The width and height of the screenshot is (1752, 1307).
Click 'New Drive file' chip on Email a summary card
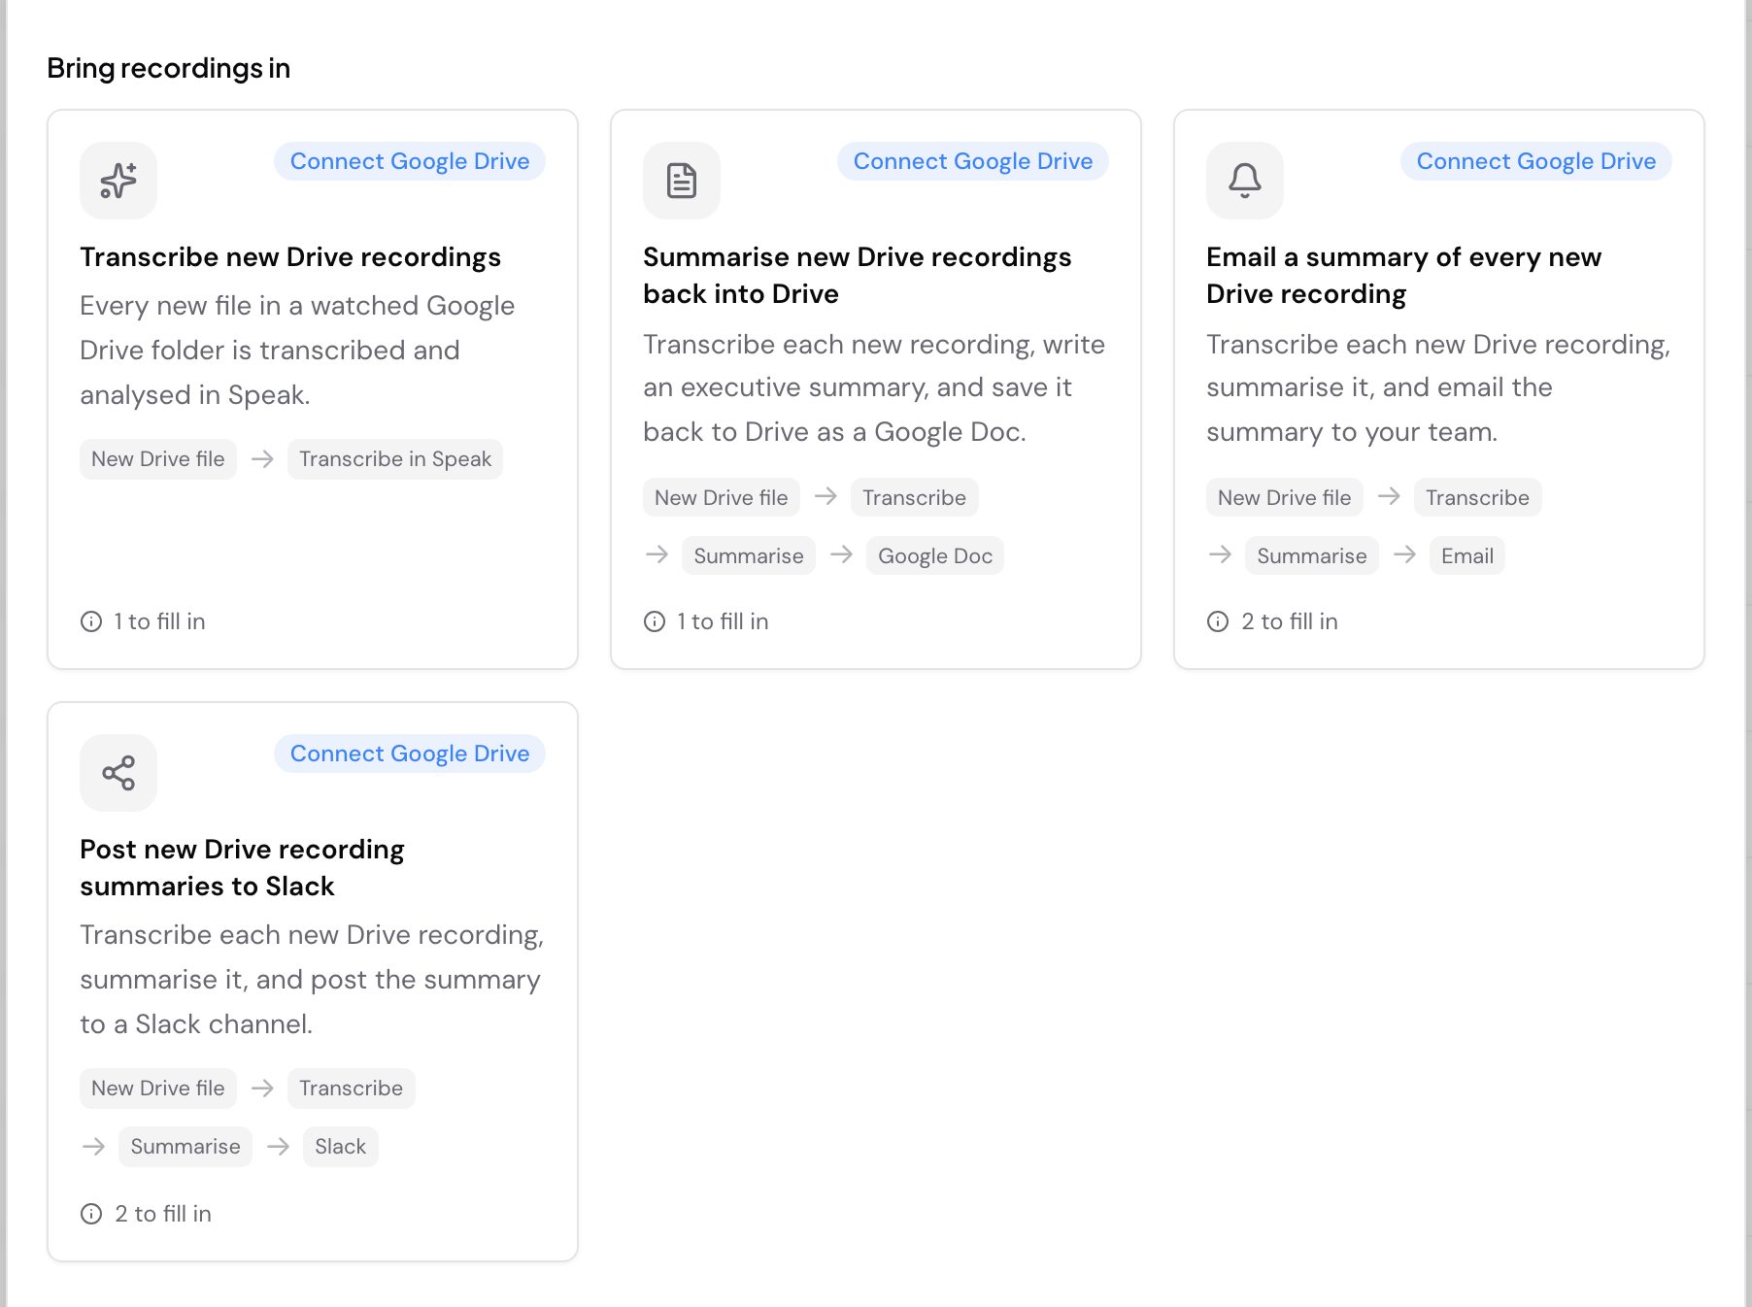(1285, 498)
